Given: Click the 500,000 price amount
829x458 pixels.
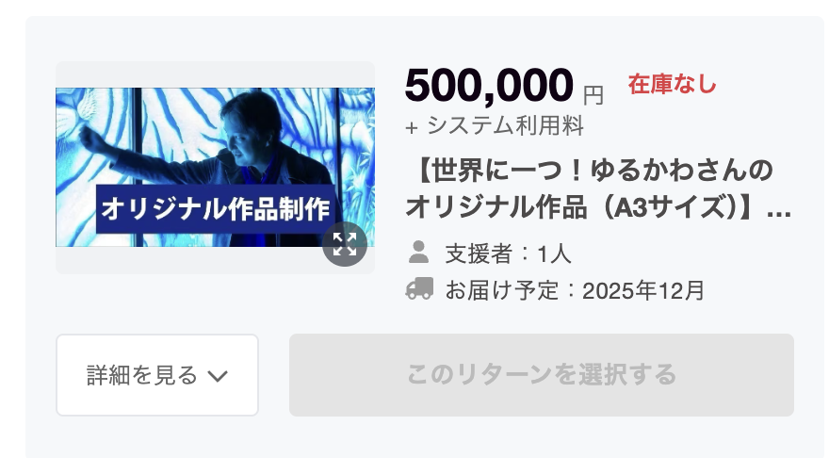Looking at the screenshot, I should coord(489,86).
